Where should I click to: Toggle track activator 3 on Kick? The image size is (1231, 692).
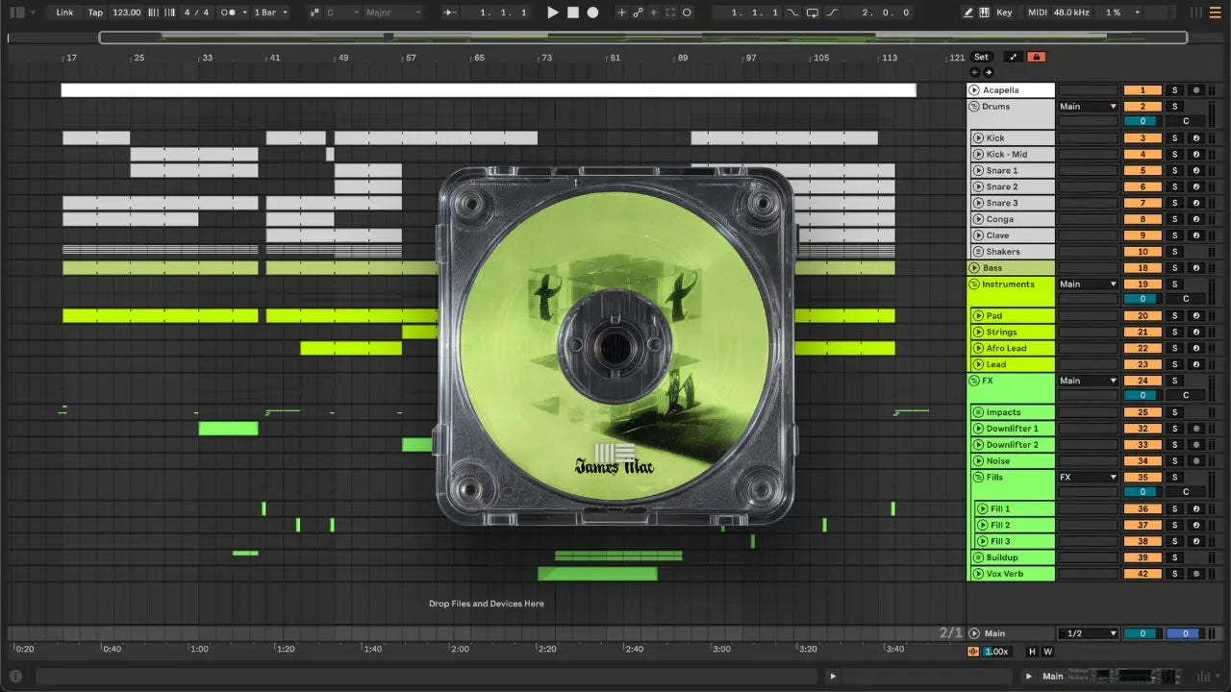coord(1143,138)
